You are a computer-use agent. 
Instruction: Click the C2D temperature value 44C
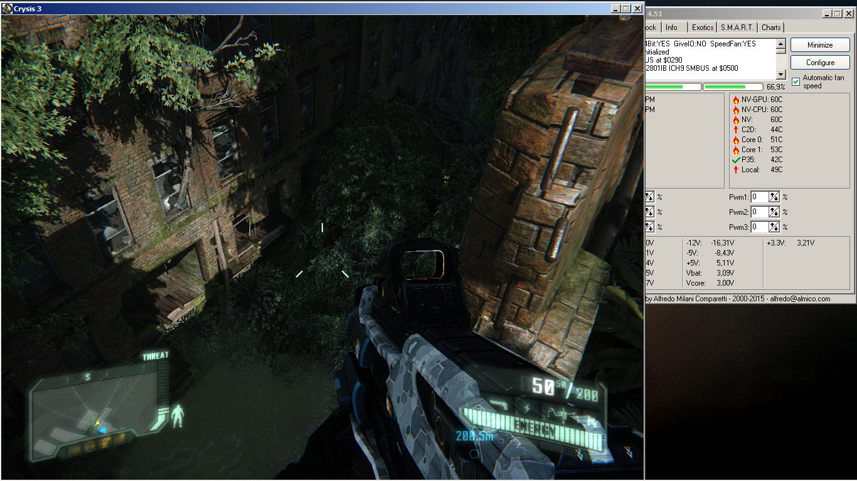[777, 130]
